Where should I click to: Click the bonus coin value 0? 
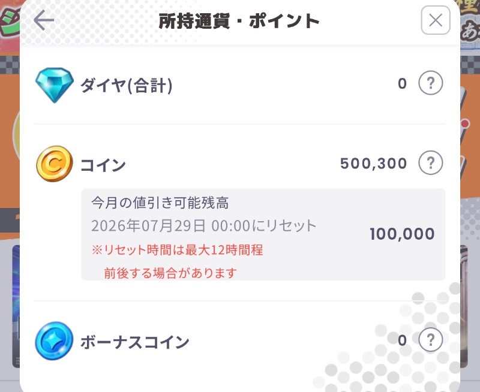(x=402, y=340)
